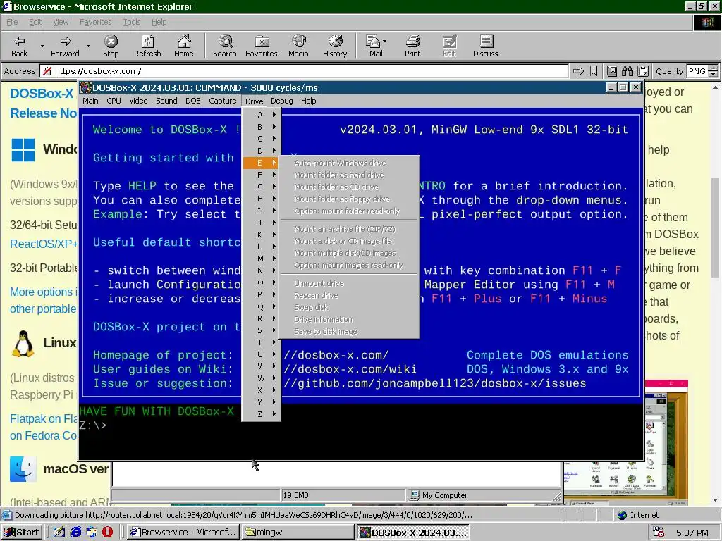Switch to mingw taskbar window

click(298, 533)
